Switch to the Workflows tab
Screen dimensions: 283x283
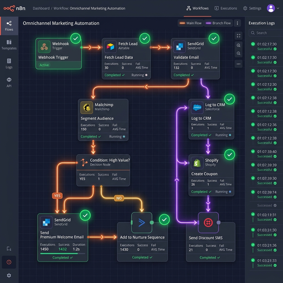tap(197, 8)
